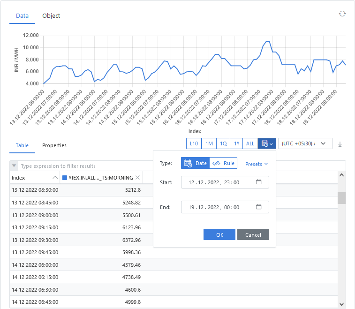Open calendar picker in End date field
The width and height of the screenshot is (355, 309).
[x=258, y=207]
